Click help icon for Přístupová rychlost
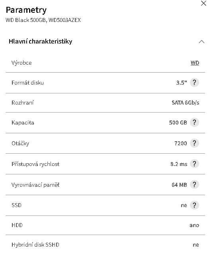The image size is (211, 257). pos(194,164)
